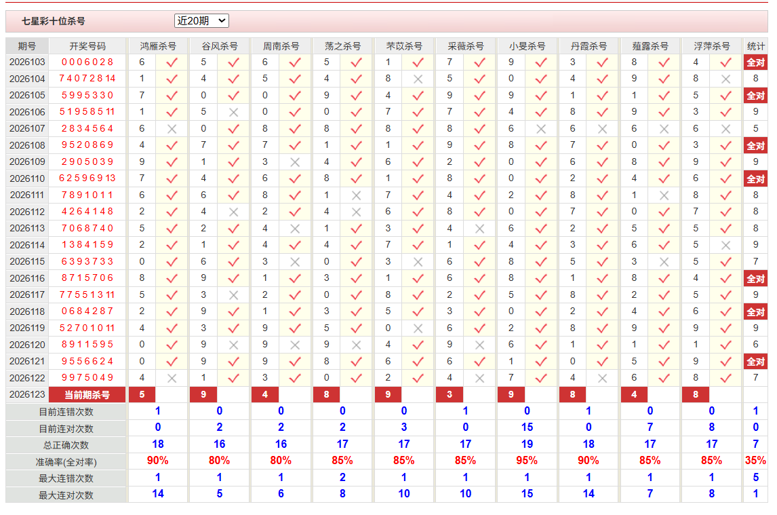Click the check mark for 丹霞杀号 in row 2026110
The height and width of the screenshot is (515, 777).
point(603,178)
